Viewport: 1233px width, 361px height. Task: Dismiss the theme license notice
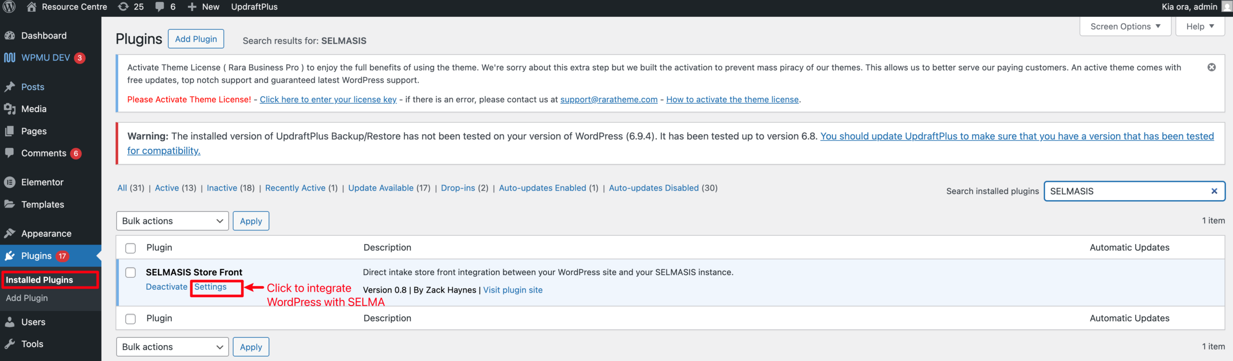[1211, 67]
